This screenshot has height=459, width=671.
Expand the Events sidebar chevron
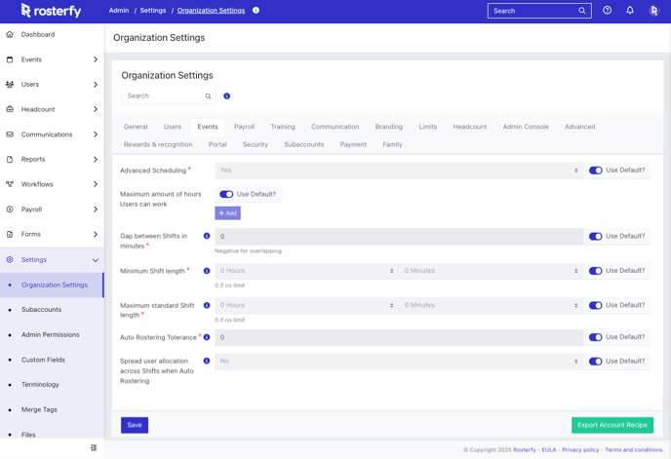point(96,59)
